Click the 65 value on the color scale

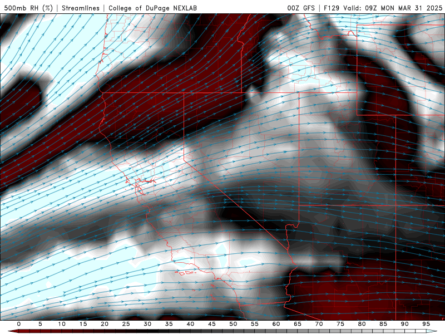(x=297, y=324)
